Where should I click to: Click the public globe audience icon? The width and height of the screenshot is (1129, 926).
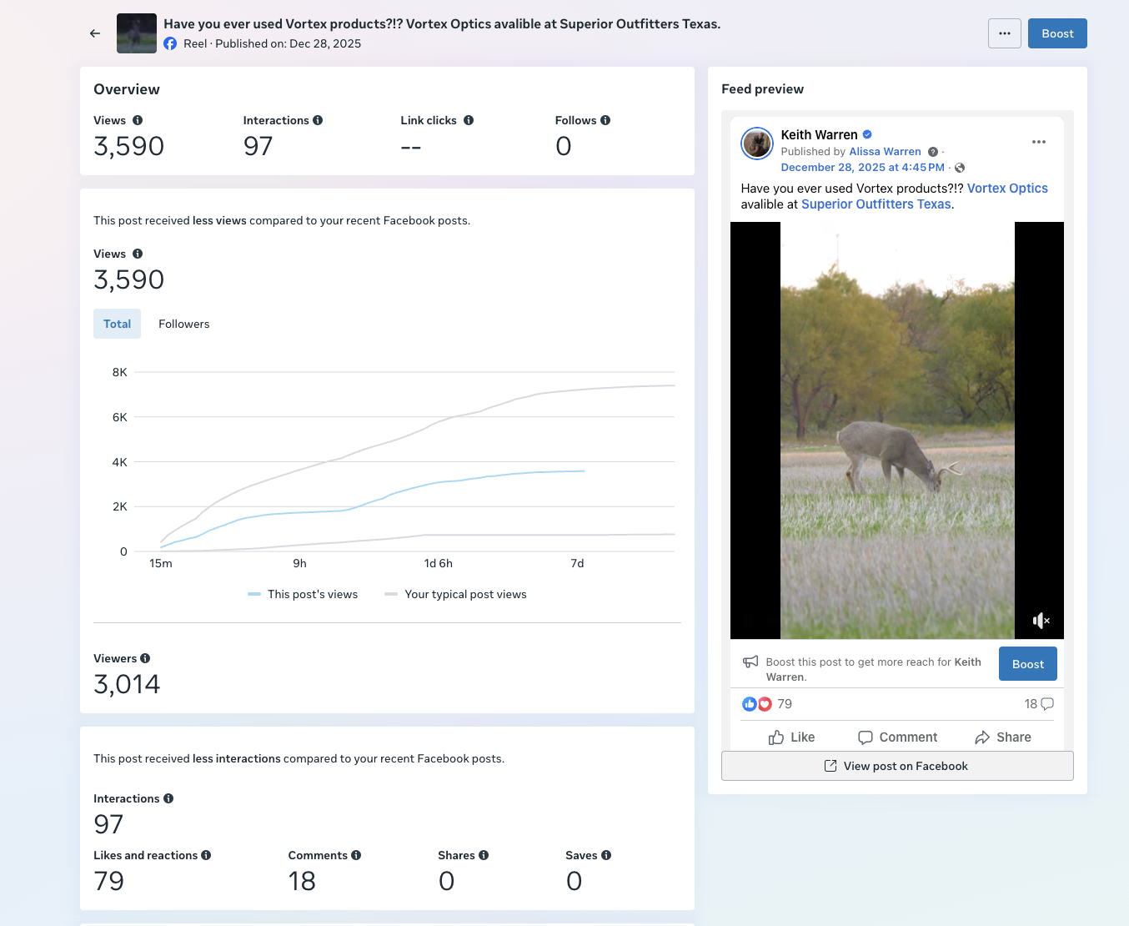[x=960, y=168]
